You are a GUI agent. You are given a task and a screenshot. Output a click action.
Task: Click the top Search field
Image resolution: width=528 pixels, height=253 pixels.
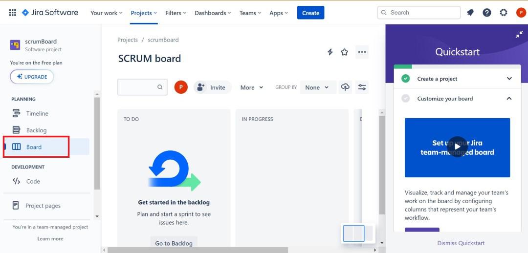point(419,12)
